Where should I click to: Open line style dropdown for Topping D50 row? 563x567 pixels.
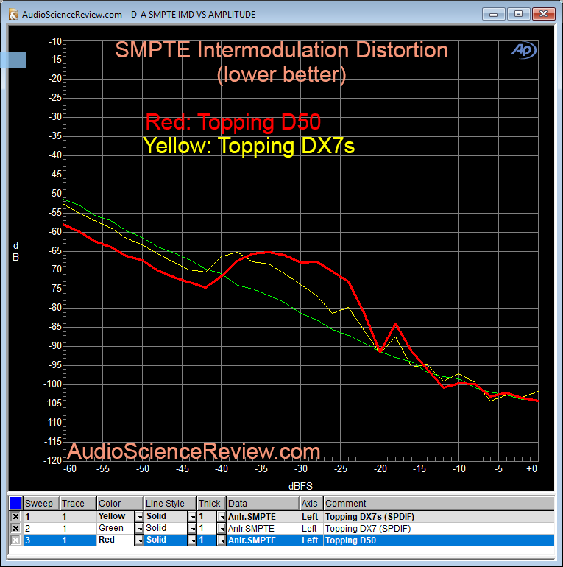coord(192,540)
